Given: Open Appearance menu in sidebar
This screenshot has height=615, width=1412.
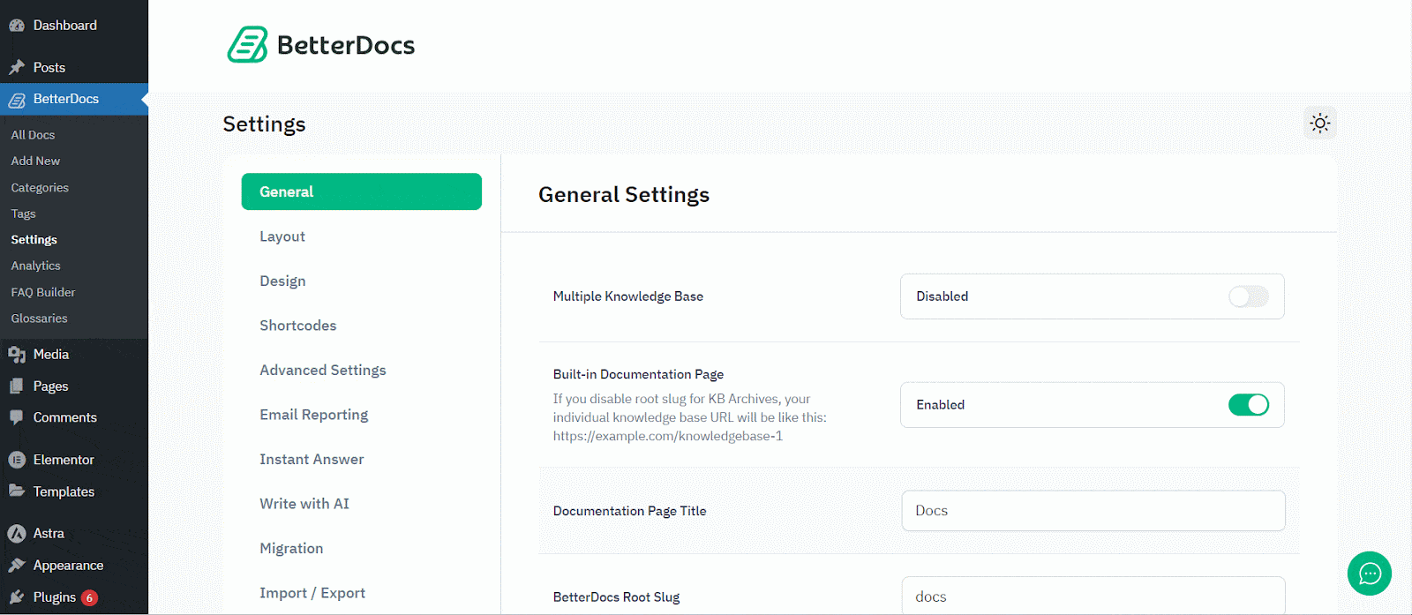Looking at the screenshot, I should click(x=68, y=566).
